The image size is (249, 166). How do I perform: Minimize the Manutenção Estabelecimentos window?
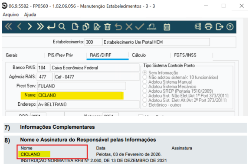(x=206, y=6)
